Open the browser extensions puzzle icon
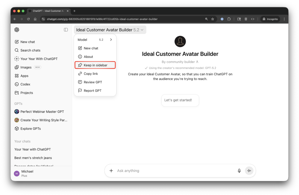The image size is (299, 195). 229,19
